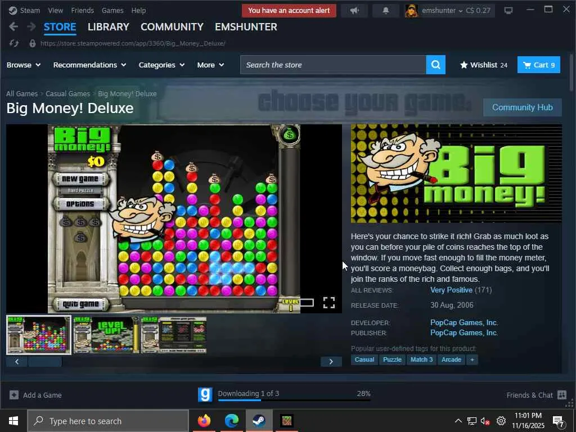576x432 pixels.
Task: Open the View menu
Action: [56, 11]
